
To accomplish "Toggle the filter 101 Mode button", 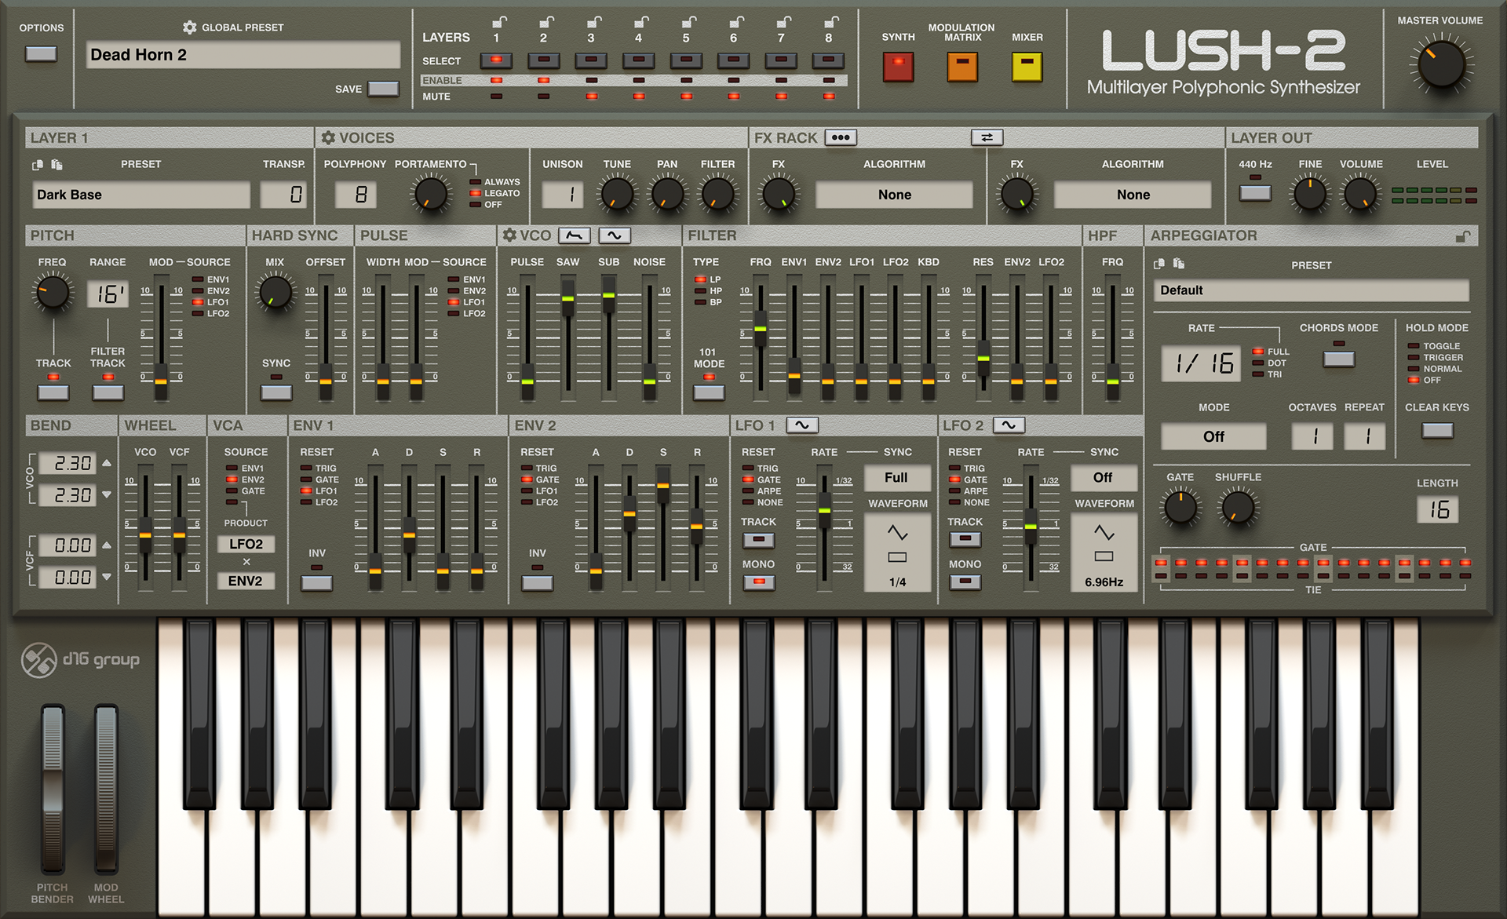I will [709, 392].
